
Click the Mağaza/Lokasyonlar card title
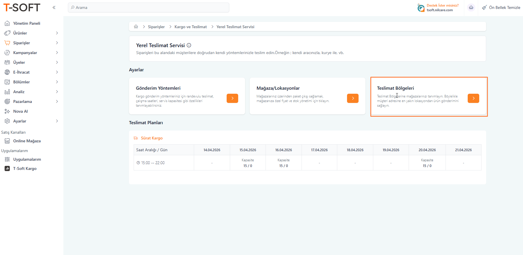point(278,88)
